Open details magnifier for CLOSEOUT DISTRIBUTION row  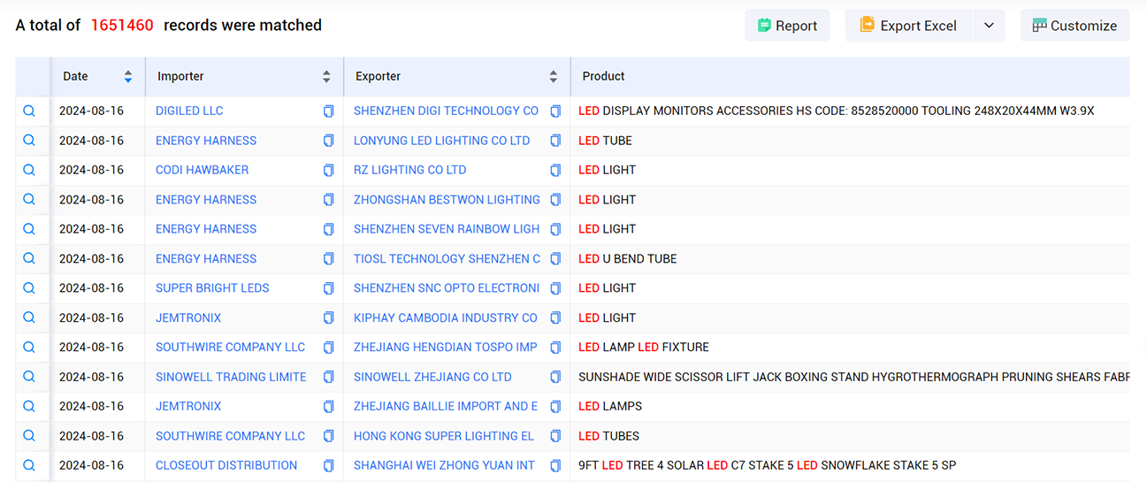[x=29, y=465]
